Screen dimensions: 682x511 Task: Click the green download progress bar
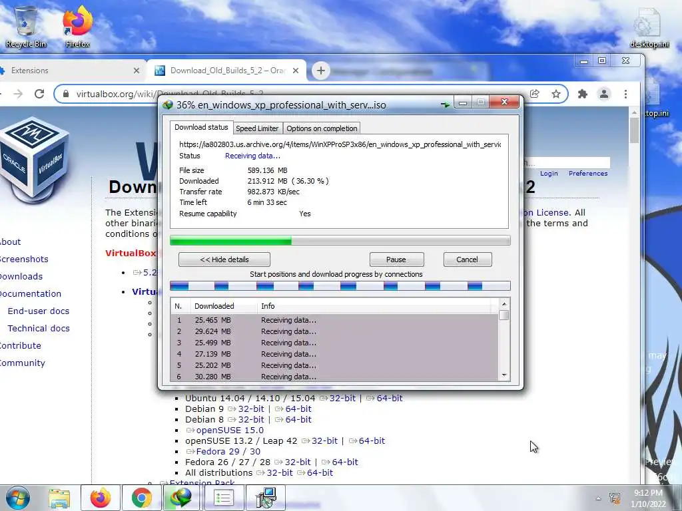(340, 240)
